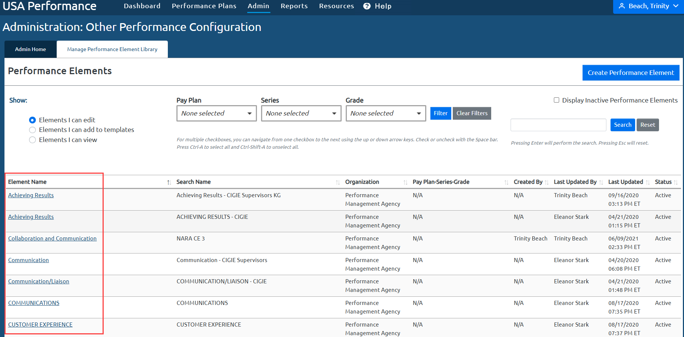Open the Admin menu item
This screenshot has height=337, width=684.
258,6
